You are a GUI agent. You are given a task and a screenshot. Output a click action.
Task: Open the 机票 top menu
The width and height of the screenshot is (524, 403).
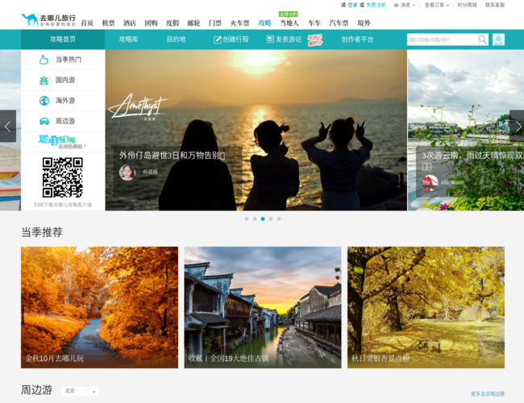pos(108,23)
